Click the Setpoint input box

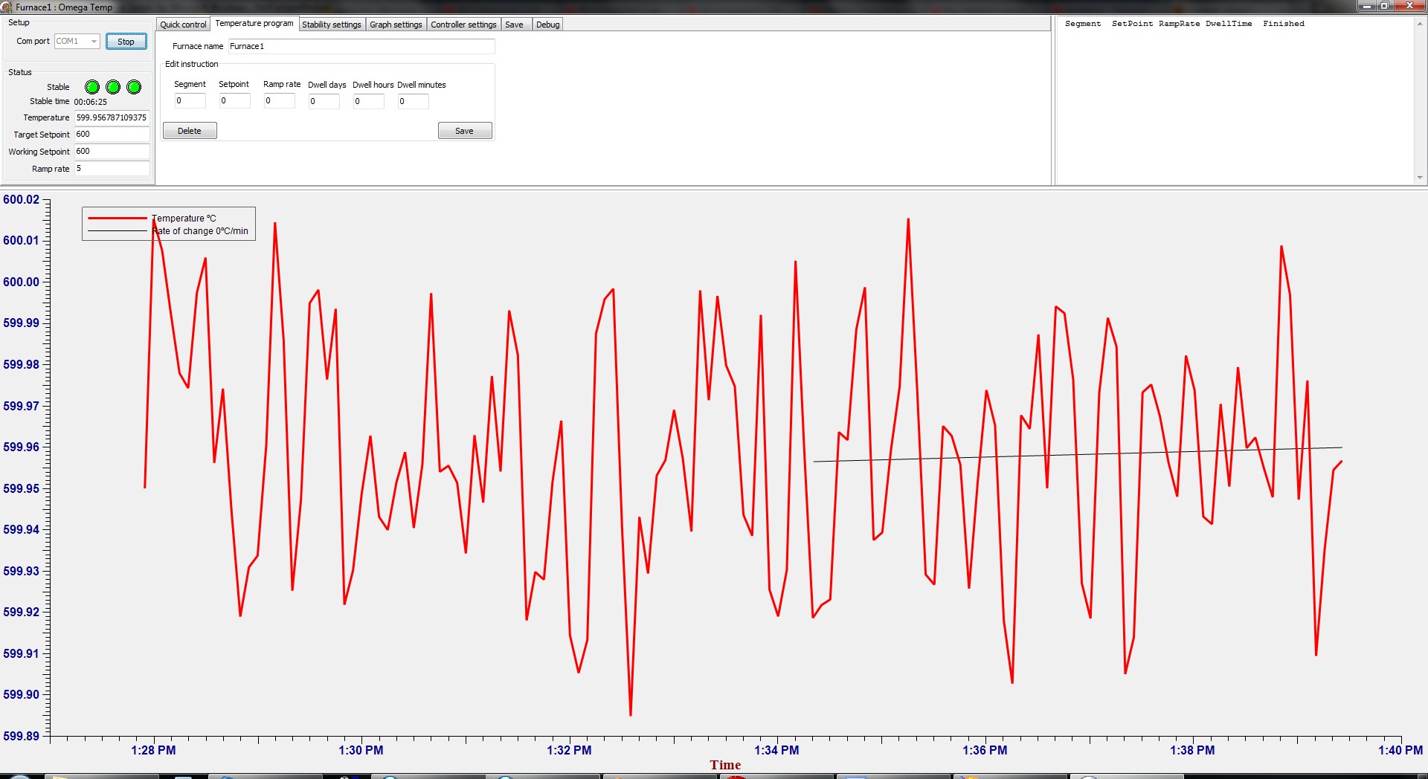click(234, 101)
